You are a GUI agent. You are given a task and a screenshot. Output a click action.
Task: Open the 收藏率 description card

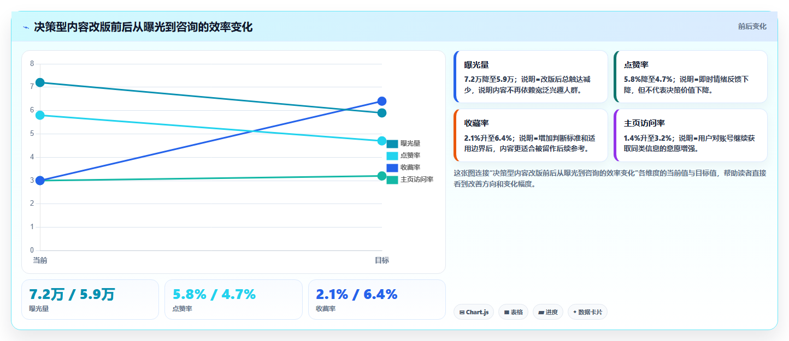(531, 135)
